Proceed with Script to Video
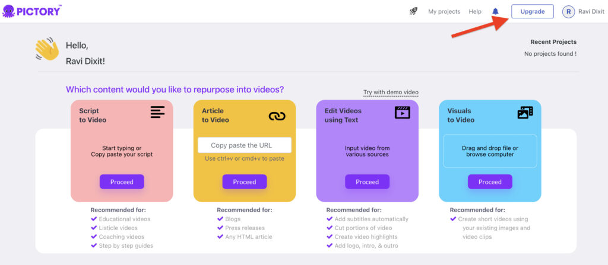Viewport: 608px width, 265px height. (122, 181)
